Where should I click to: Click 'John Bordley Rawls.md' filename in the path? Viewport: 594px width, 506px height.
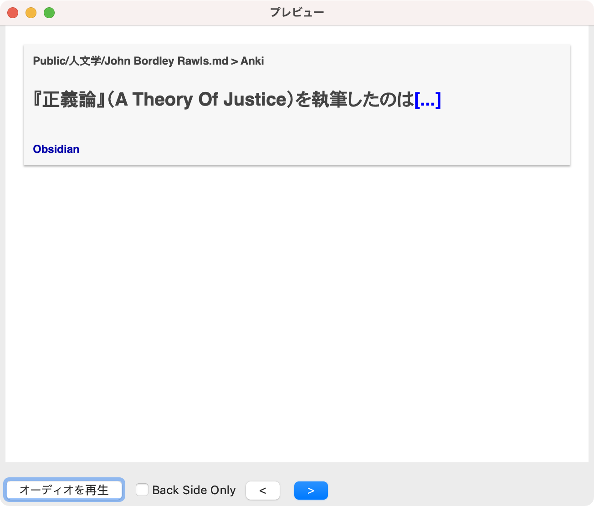click(x=166, y=61)
